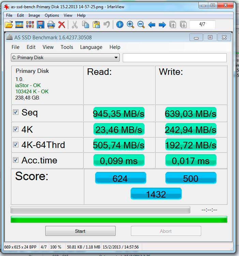Open IrfanView Options menu

pos(52,15)
